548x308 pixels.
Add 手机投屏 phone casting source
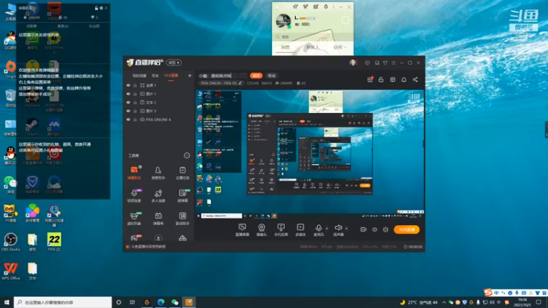(281, 230)
